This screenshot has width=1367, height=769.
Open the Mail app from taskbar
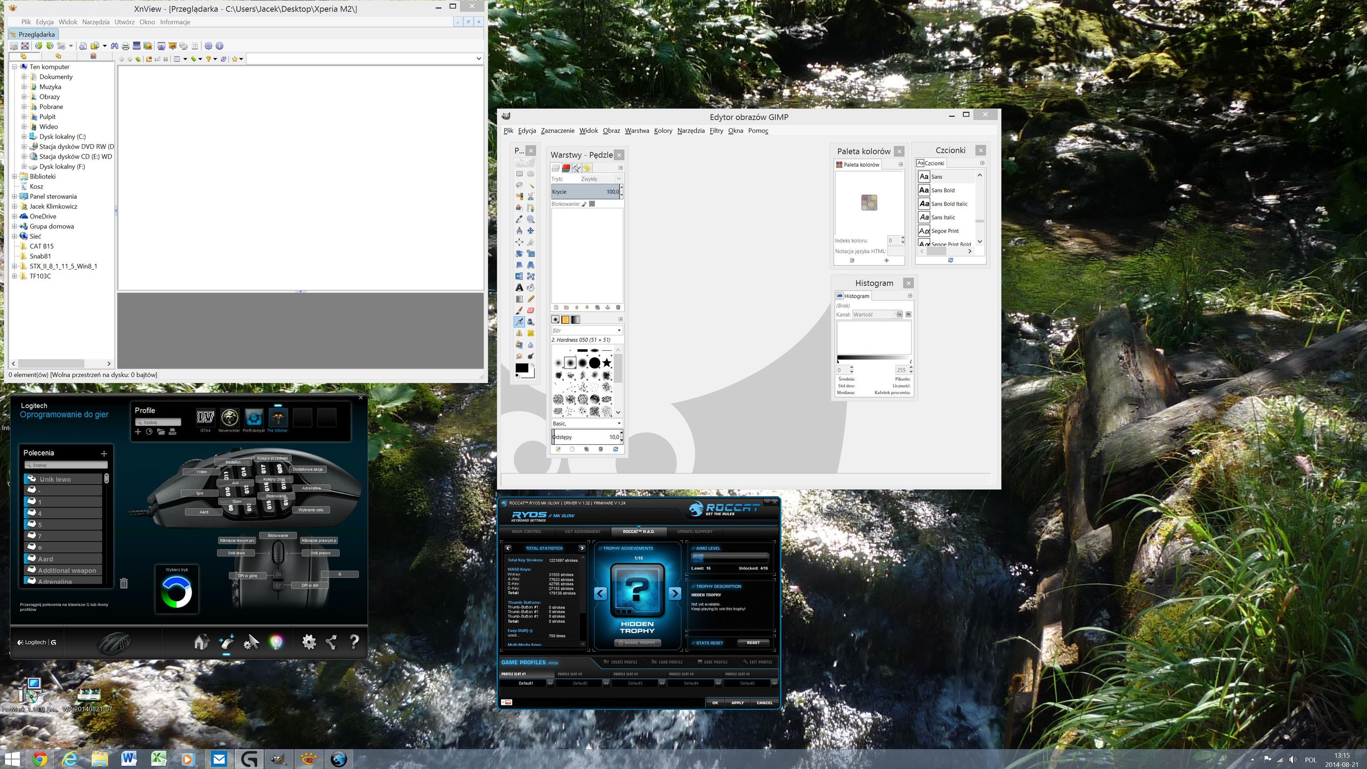[219, 759]
